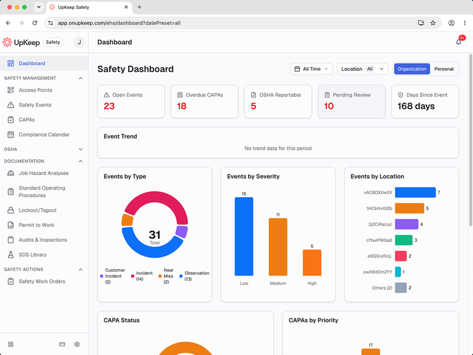
Task: Click the Safety Work Orders icon
Action: pyautogui.click(x=11, y=281)
